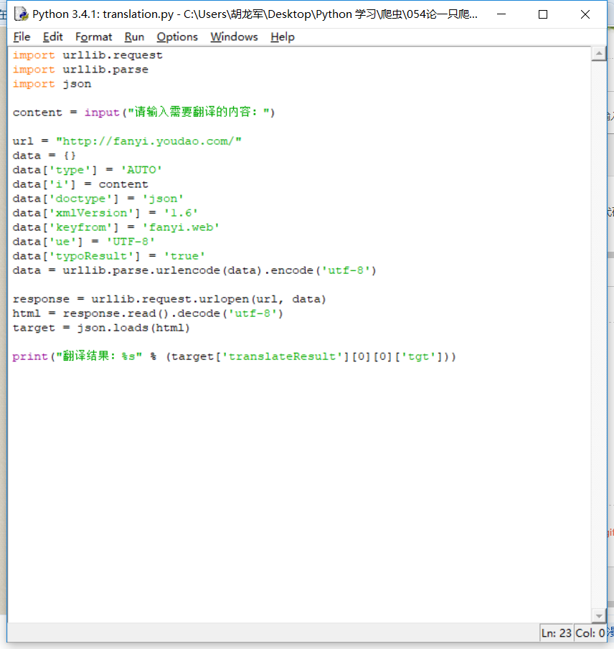This screenshot has height=649, width=614.
Task: Click on the urlopen call line
Action: pyautogui.click(x=169, y=299)
